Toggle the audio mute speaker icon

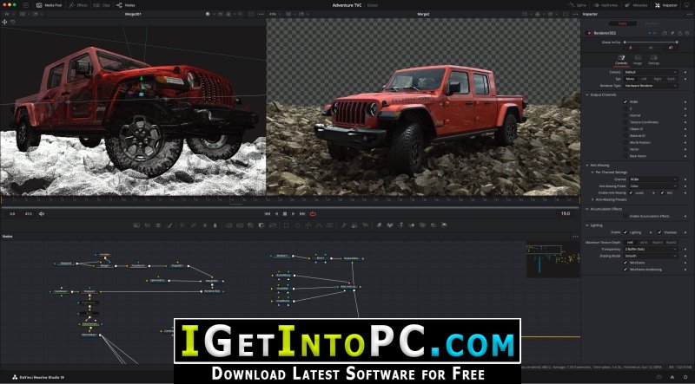[x=42, y=214]
